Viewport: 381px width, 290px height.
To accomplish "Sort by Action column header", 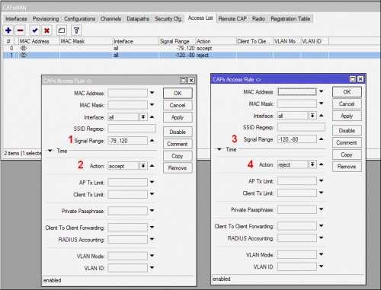I will [216, 41].
